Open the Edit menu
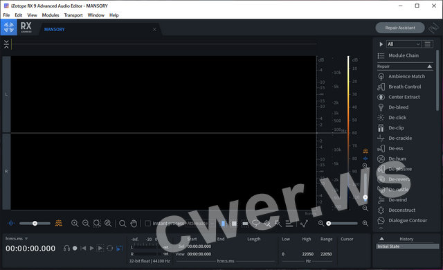 pyautogui.click(x=19, y=15)
